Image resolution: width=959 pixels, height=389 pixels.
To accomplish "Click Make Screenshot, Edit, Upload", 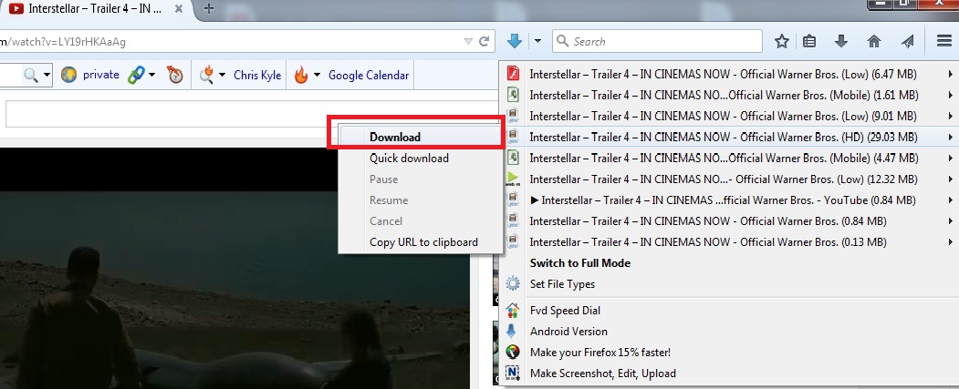I will point(602,374).
